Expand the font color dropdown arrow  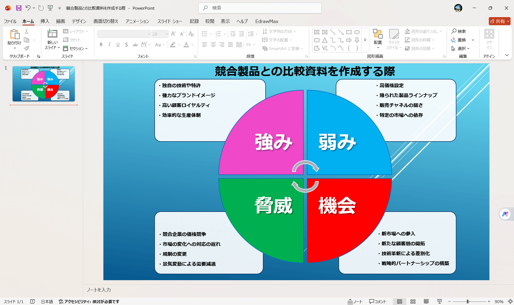click(x=192, y=45)
